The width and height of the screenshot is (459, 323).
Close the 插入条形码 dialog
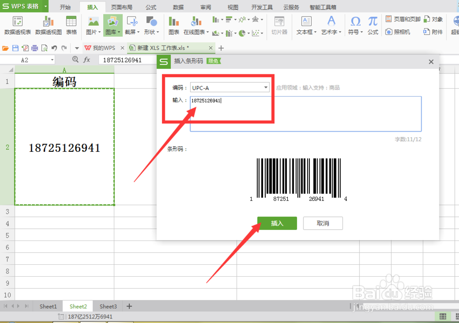431,62
